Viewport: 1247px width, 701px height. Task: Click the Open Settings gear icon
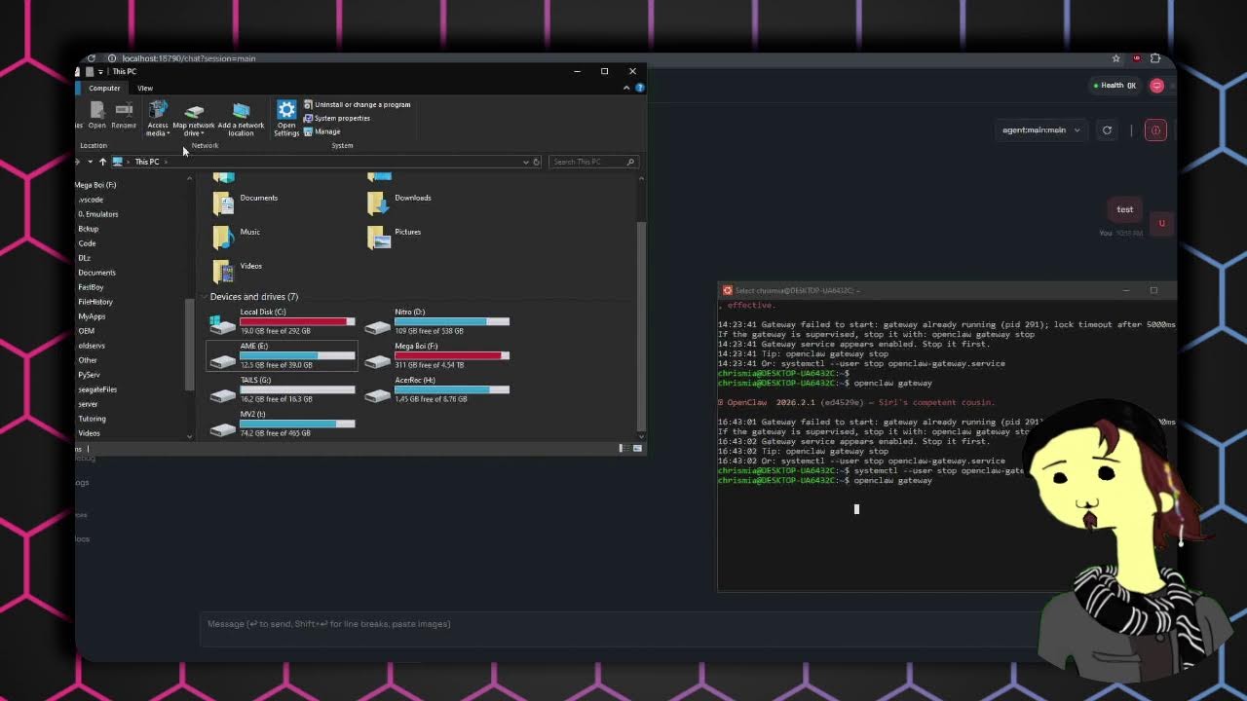pyautogui.click(x=286, y=119)
